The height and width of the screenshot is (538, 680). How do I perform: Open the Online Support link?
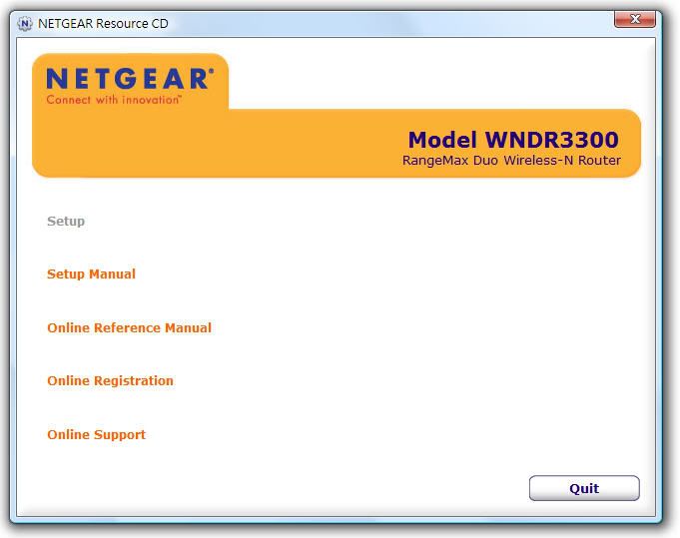pos(96,435)
